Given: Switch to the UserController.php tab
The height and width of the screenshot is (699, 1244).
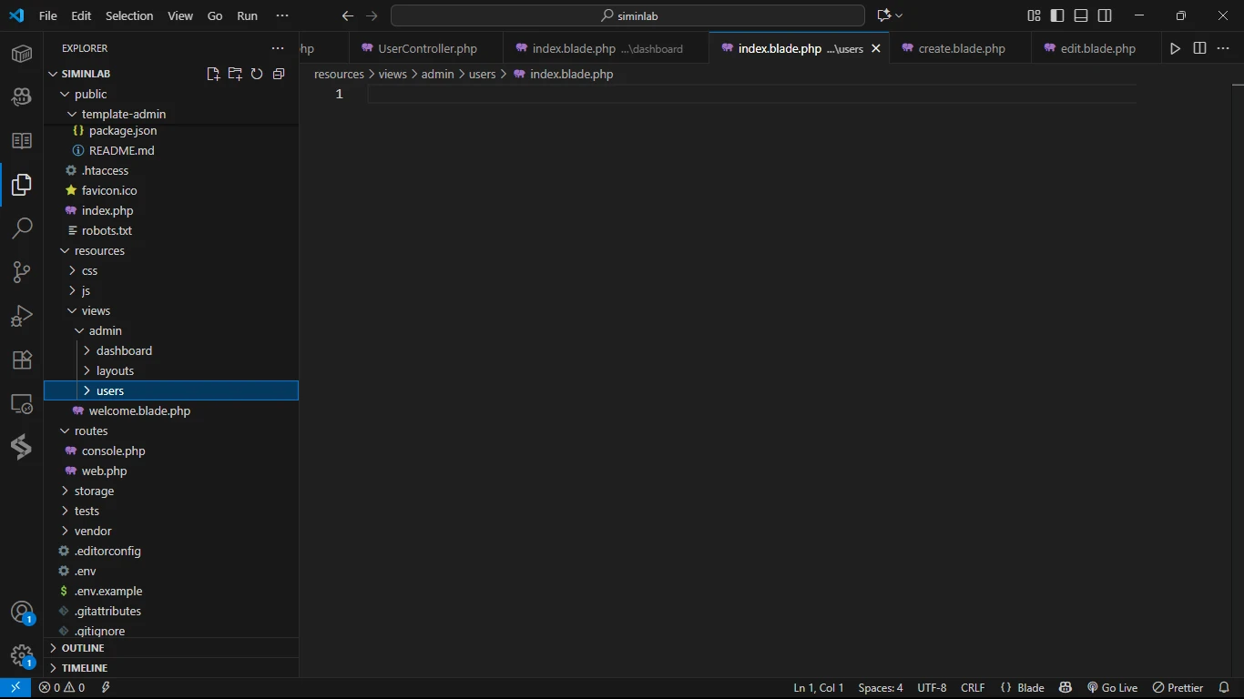Looking at the screenshot, I should [x=427, y=48].
